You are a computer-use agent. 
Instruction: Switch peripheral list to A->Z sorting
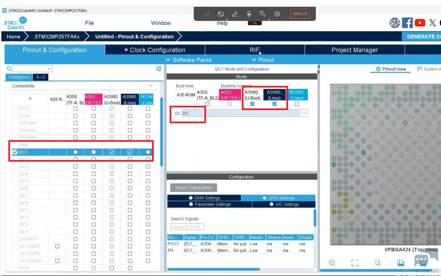40,77
